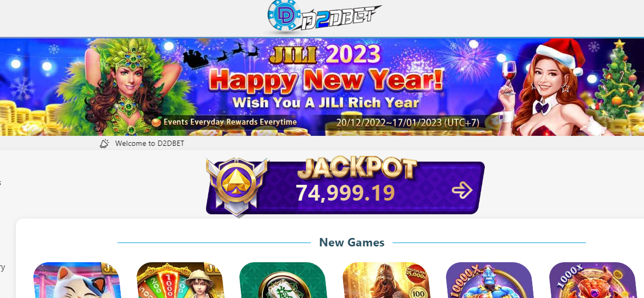Click the 74,999.19 jackpot amount
The image size is (644, 298).
(x=345, y=193)
